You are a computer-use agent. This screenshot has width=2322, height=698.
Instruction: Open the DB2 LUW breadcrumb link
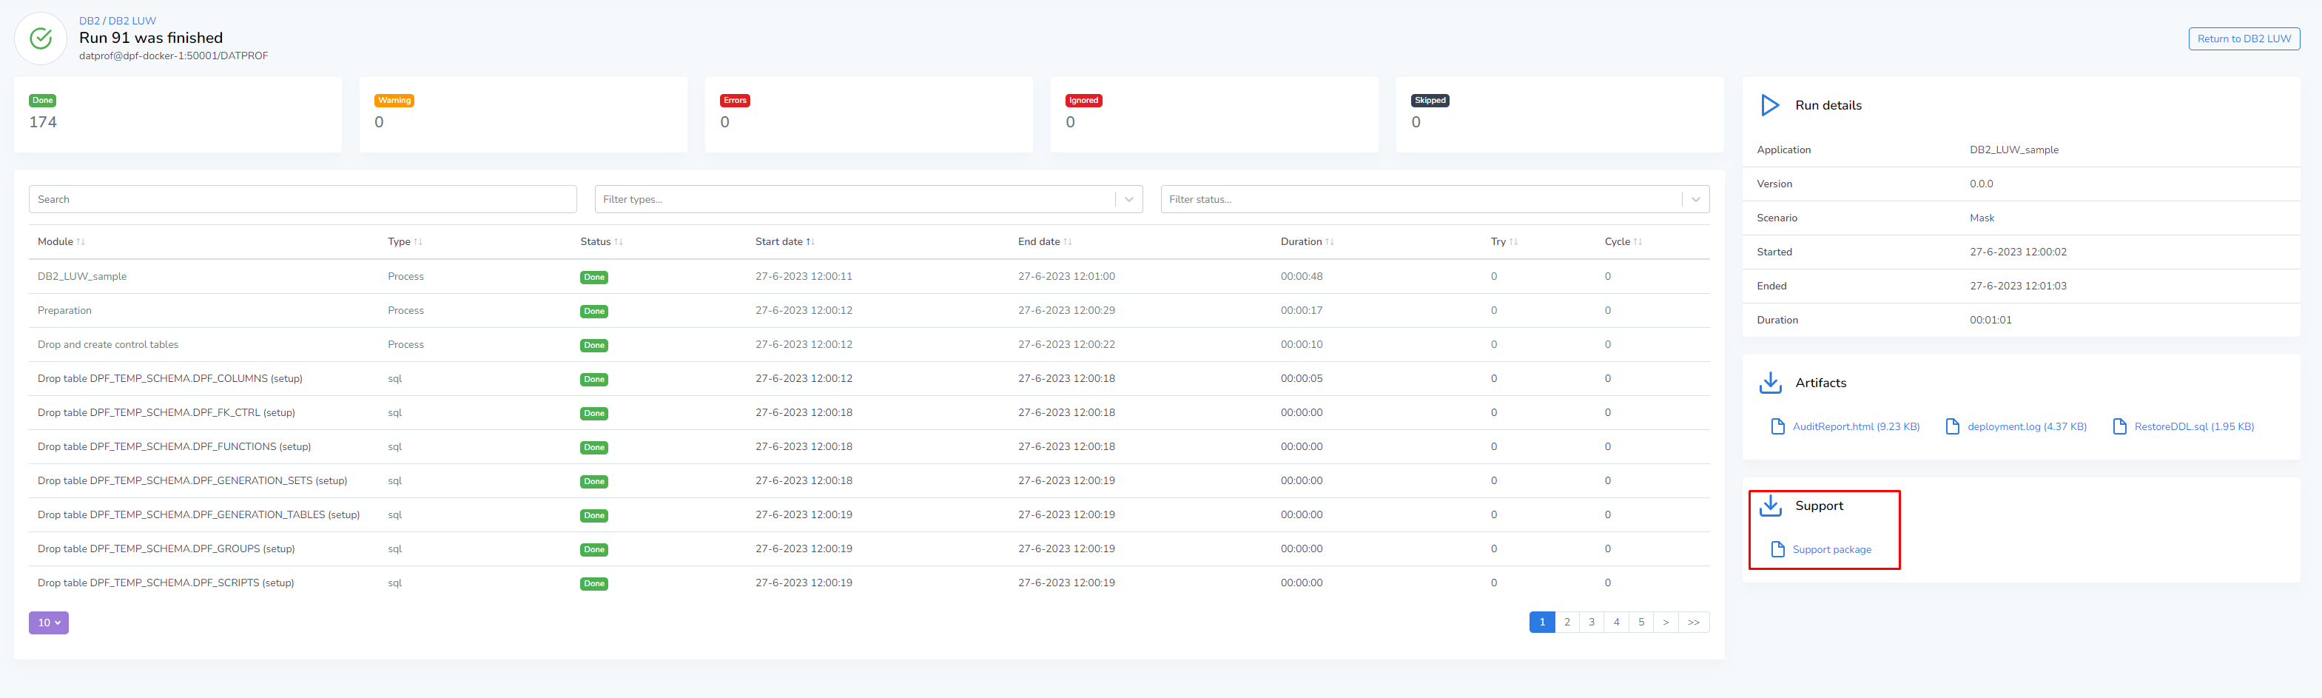click(132, 21)
